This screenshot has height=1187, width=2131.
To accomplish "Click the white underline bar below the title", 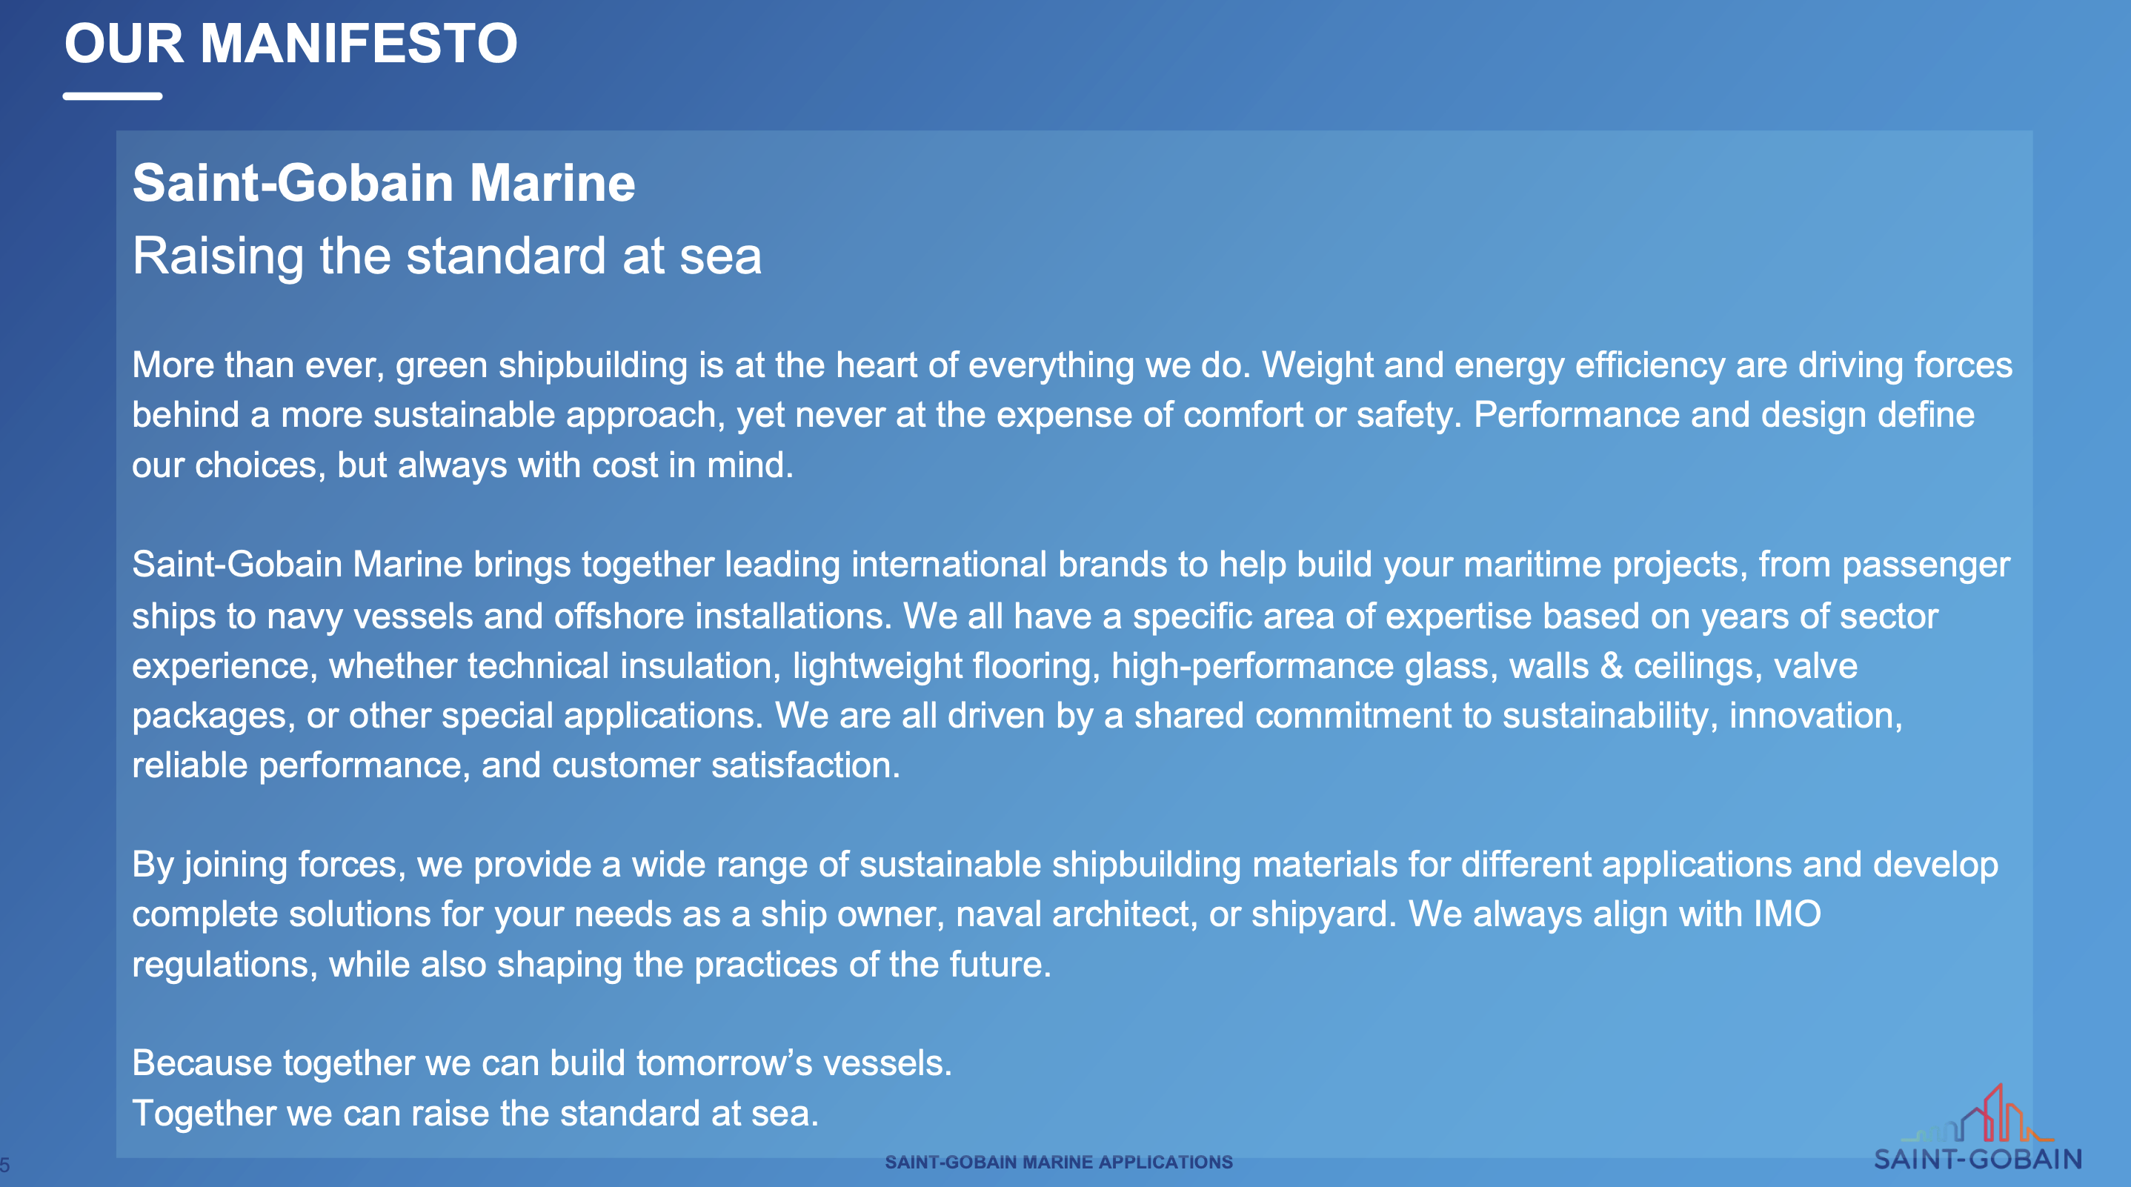I will [x=113, y=96].
